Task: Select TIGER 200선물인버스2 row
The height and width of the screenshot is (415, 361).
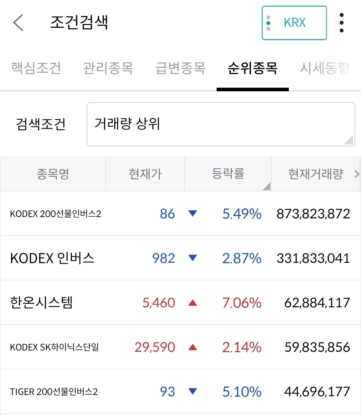Action: (180, 391)
